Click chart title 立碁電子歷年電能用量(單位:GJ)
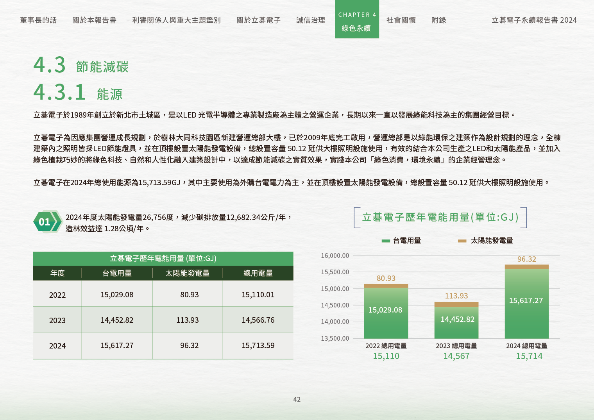The image size is (594, 420). click(440, 217)
